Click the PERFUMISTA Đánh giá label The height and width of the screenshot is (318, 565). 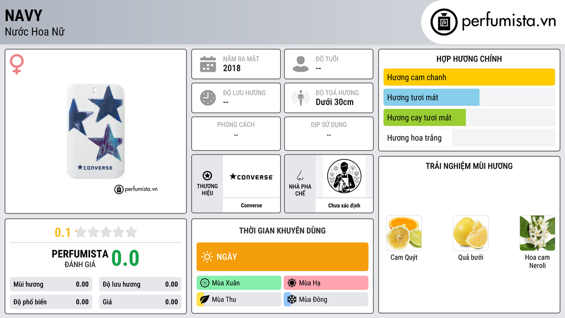[x=80, y=258]
